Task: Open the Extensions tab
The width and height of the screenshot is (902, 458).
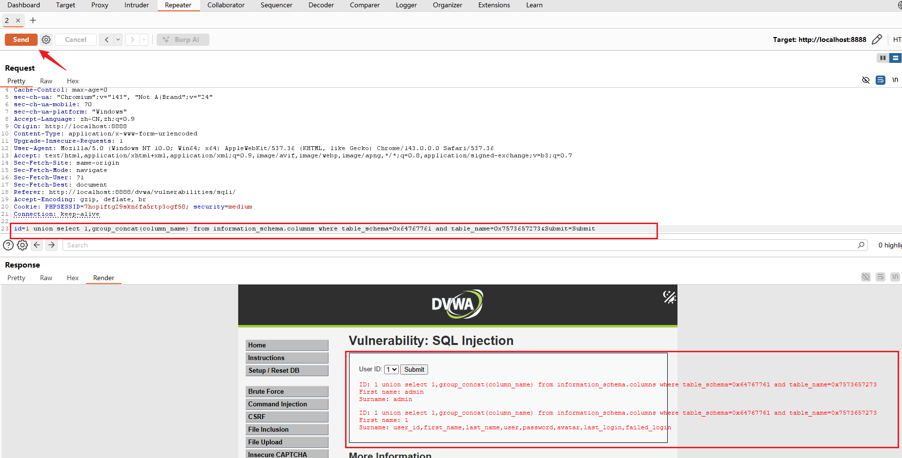Action: [494, 5]
